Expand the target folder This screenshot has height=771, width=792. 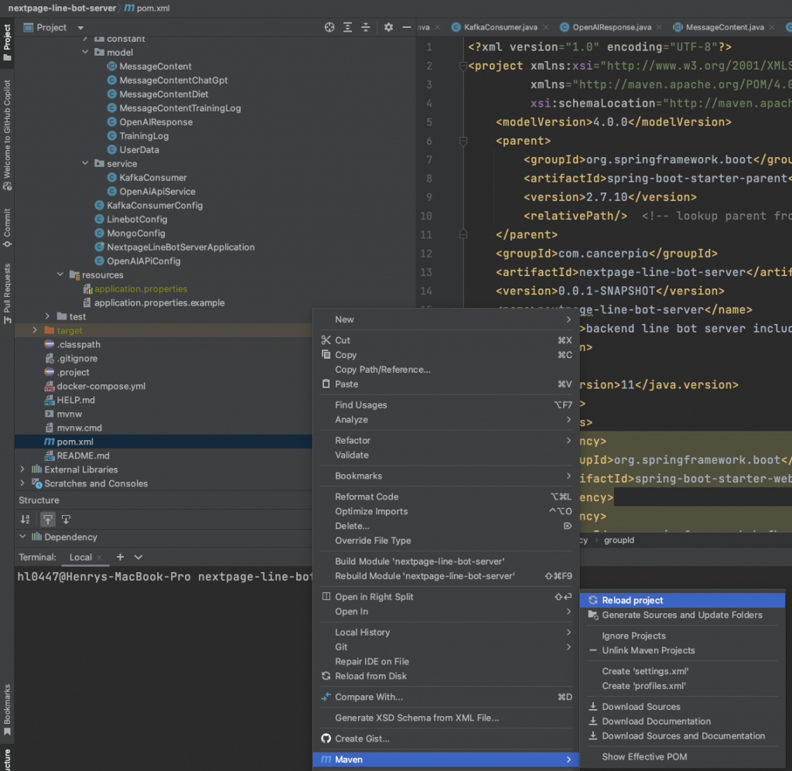[35, 330]
